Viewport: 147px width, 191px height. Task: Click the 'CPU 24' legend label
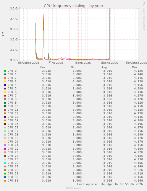click(x=13, y=156)
